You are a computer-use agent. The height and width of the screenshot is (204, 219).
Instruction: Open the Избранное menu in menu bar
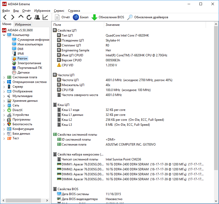[x=42, y=11]
